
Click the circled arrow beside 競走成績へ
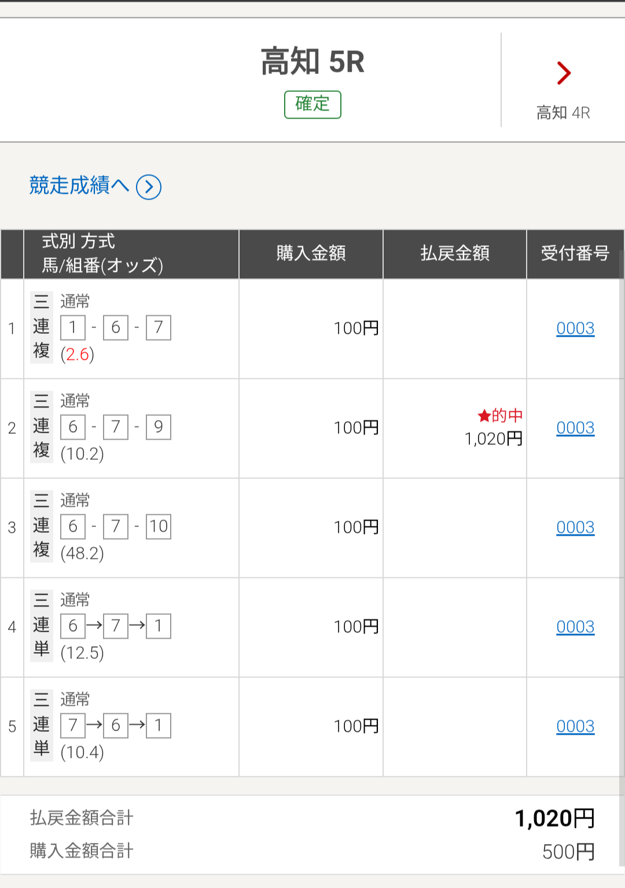[x=149, y=187]
